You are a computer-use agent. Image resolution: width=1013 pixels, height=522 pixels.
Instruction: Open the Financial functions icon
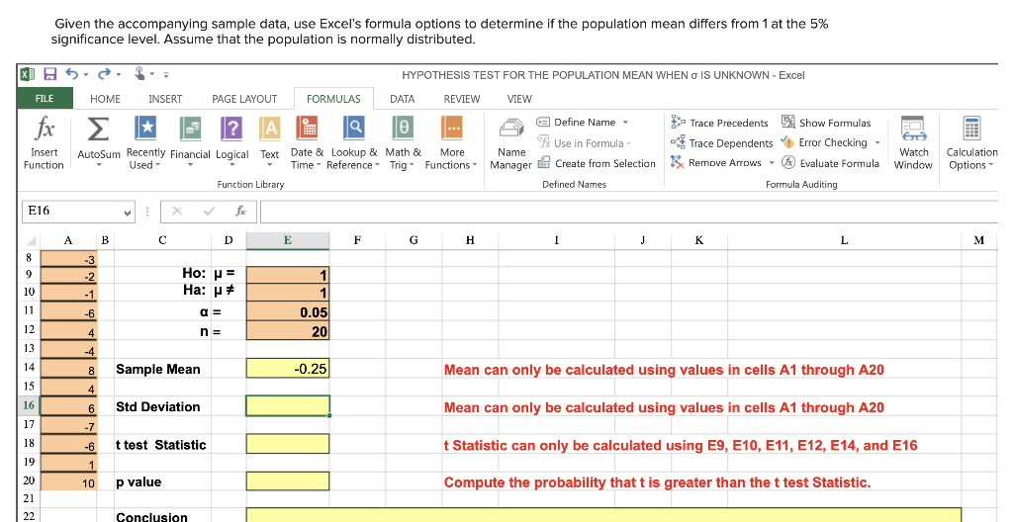point(190,129)
